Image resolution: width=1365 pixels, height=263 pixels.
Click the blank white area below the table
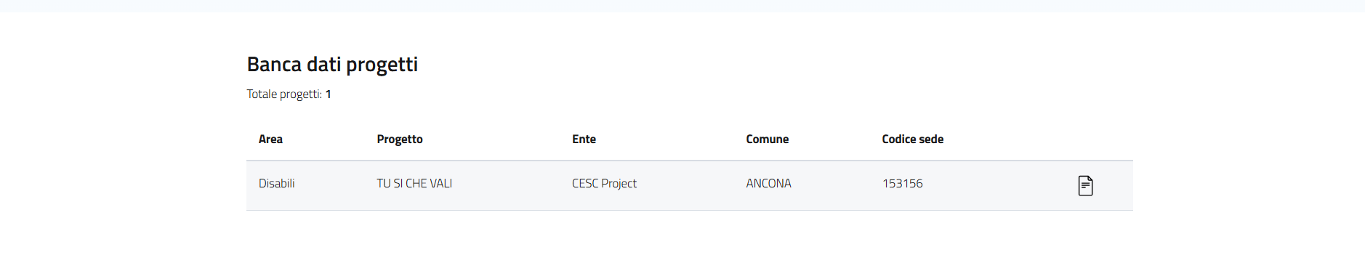tap(682, 238)
